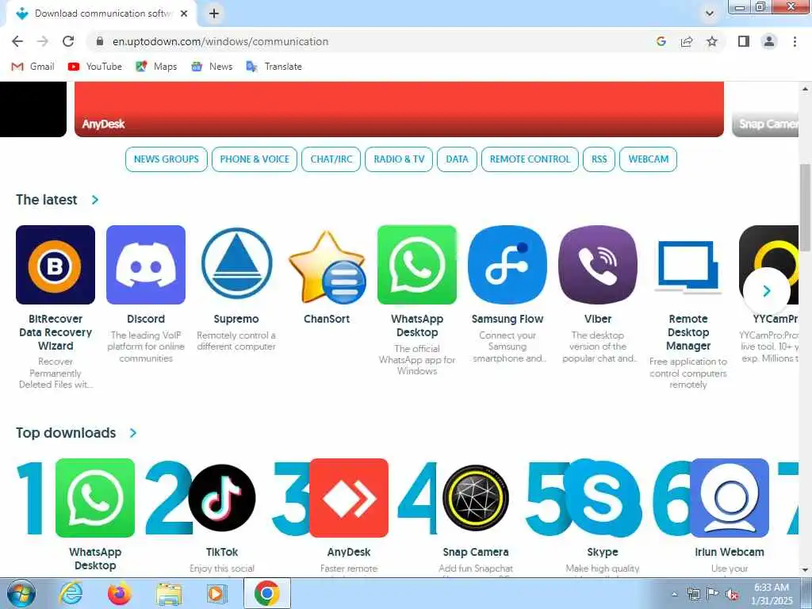Screen dimensions: 812x609
Task: Open Chrome's three-dot menu
Action: coord(795,41)
